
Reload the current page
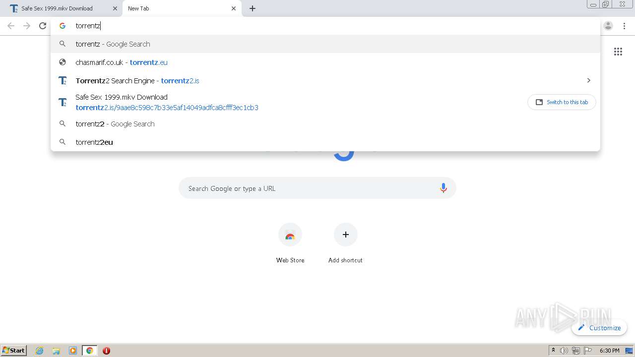pyautogui.click(x=43, y=26)
